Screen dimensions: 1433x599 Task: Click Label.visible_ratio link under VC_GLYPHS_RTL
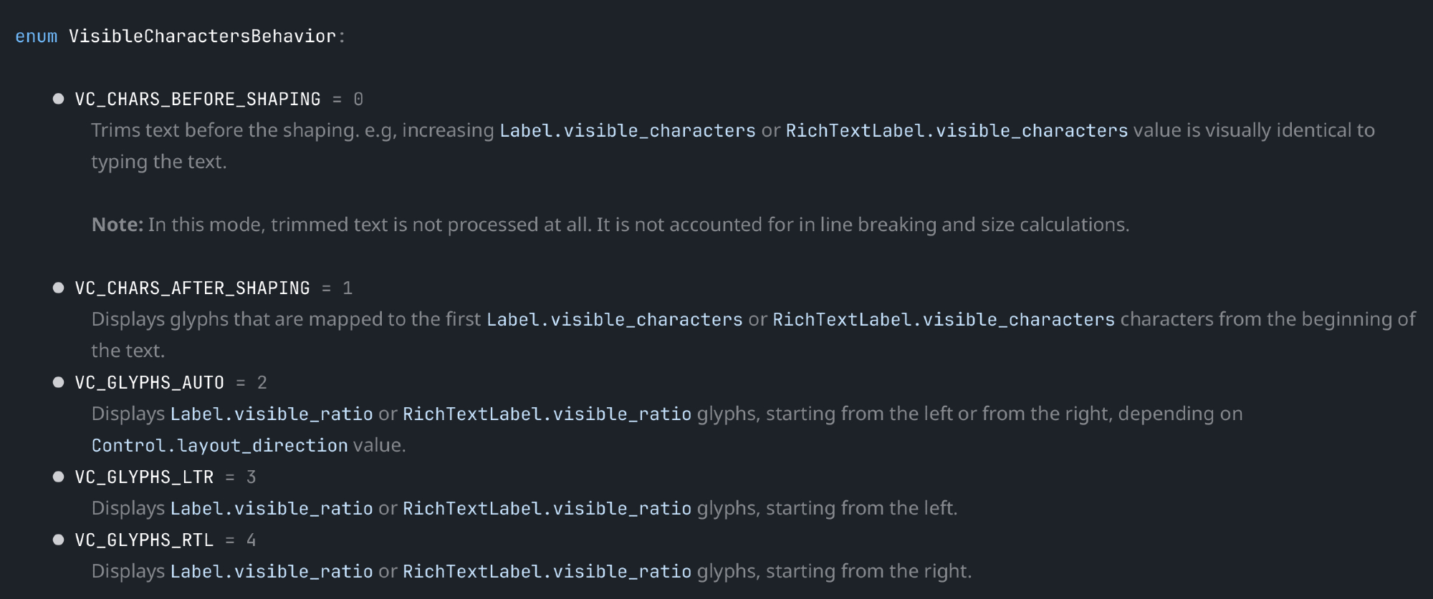pyautogui.click(x=271, y=572)
